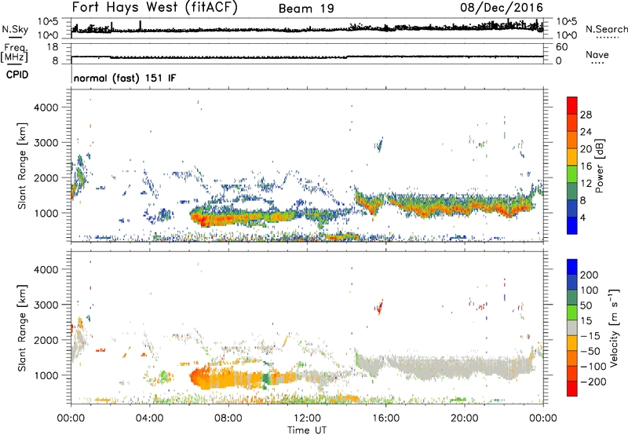
Task: Click the "24" power colorbar label
Action: pos(586,132)
